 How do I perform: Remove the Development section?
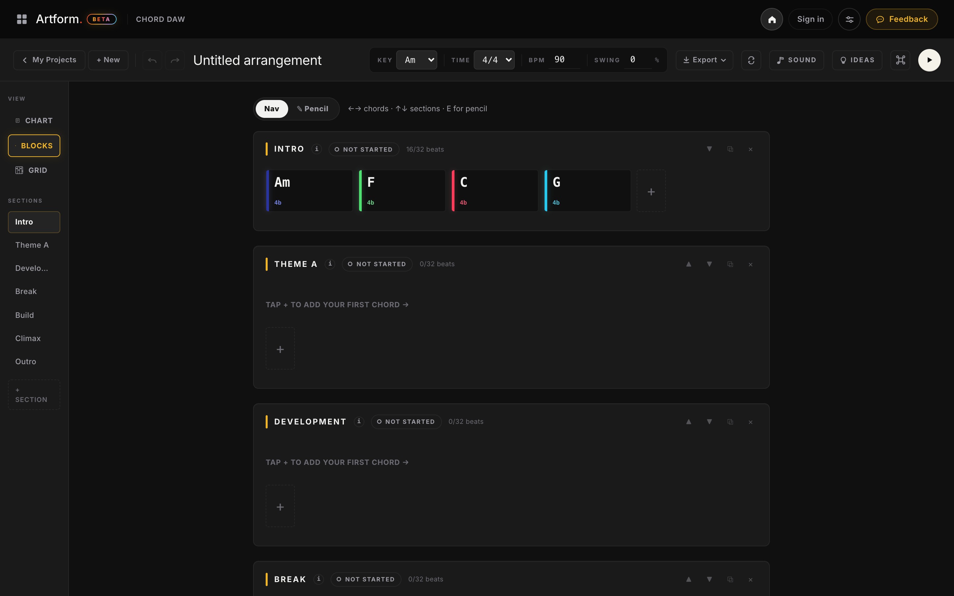click(751, 422)
